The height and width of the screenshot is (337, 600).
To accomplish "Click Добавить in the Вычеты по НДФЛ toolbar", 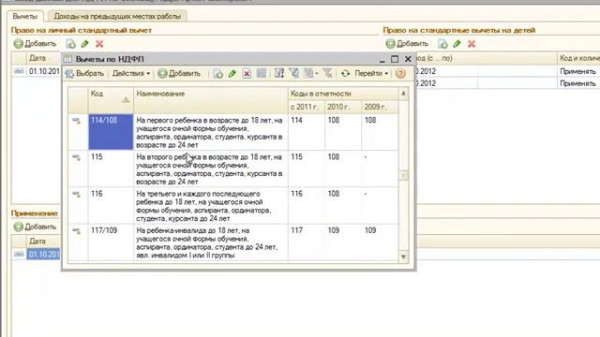I will [179, 73].
